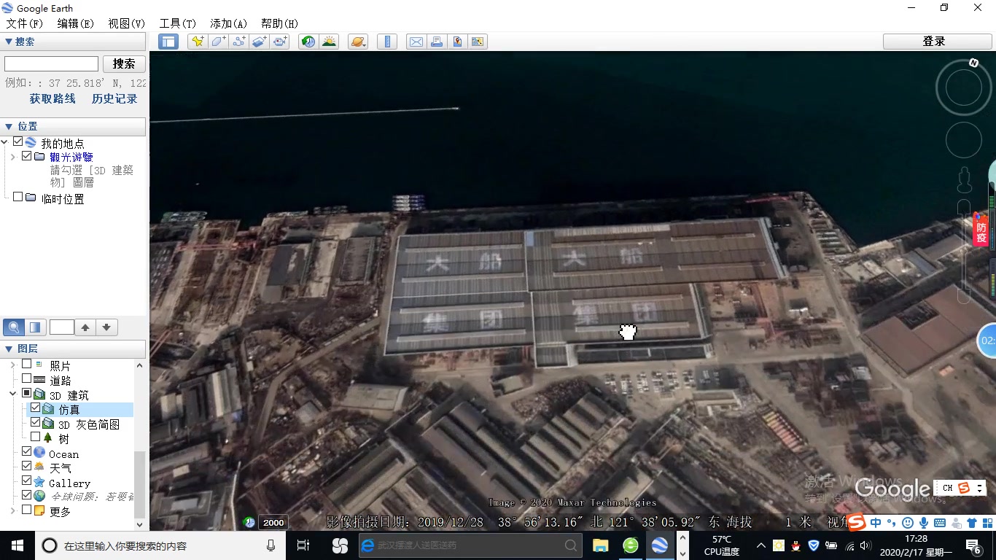Viewport: 996px width, 560px height.
Task: Click the Add Placemark pushpin icon
Action: [198, 42]
